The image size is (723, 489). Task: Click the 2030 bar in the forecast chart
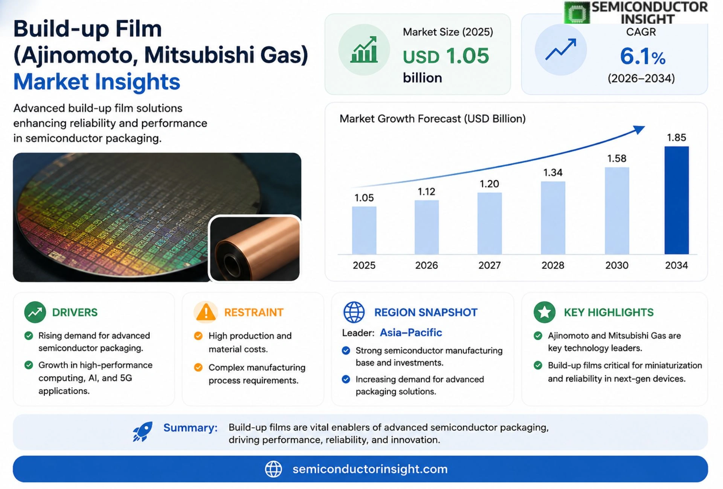[x=617, y=211]
